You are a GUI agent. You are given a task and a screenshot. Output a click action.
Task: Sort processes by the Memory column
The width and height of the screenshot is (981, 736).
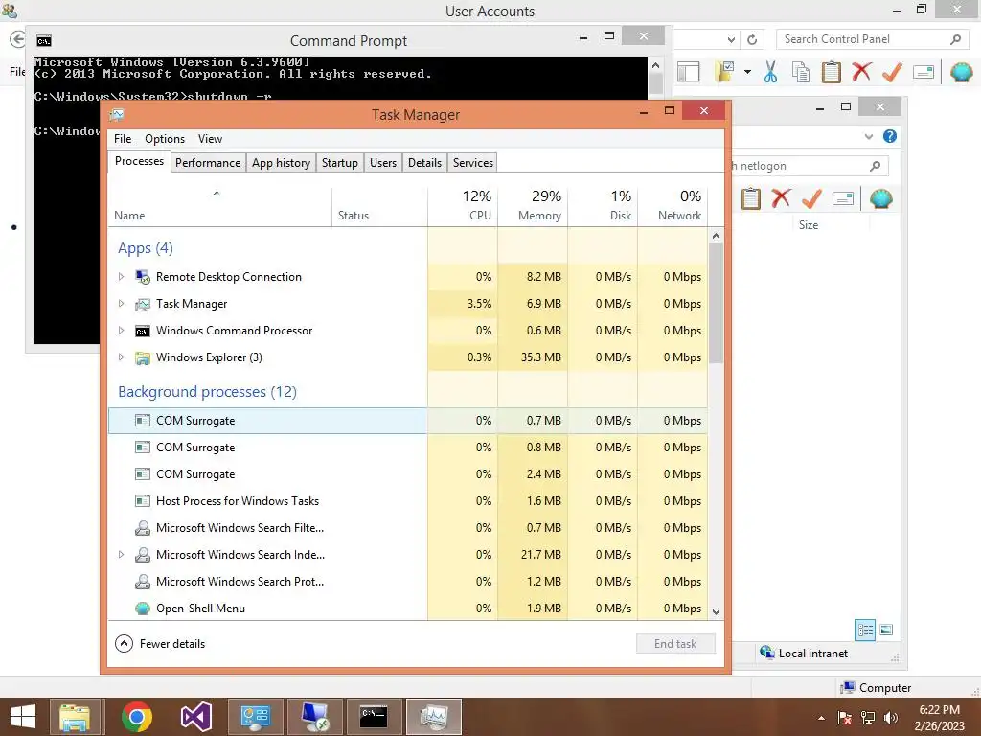[x=533, y=206]
